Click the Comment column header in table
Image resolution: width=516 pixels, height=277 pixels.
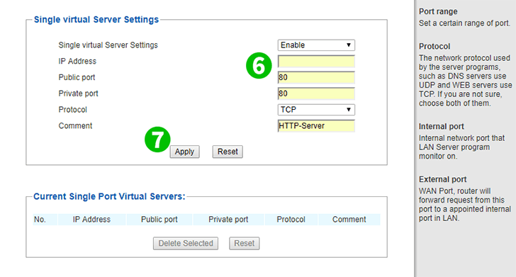(349, 220)
